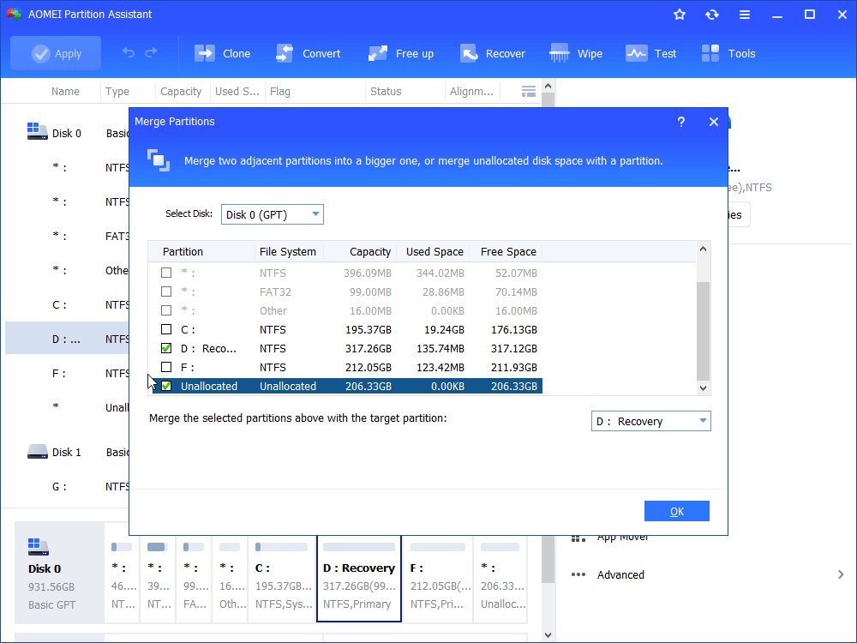857x643 pixels.
Task: Click the 317.12GB free space cell
Action: pos(513,348)
